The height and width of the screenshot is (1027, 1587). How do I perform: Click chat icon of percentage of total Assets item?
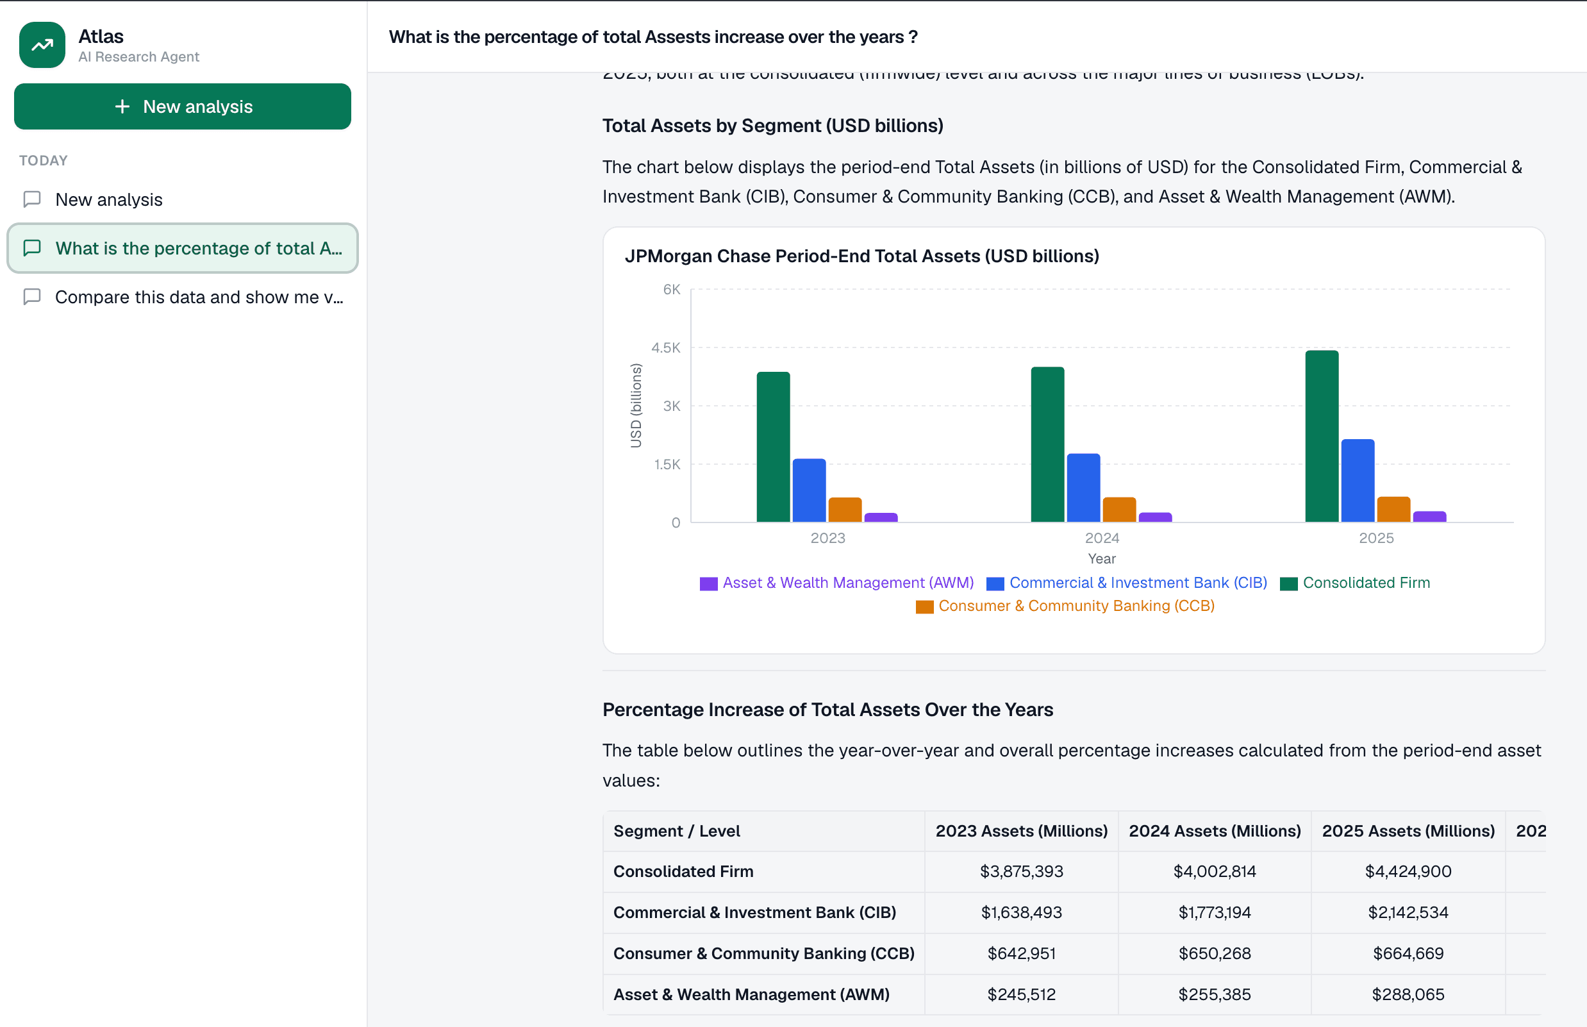[x=32, y=248]
